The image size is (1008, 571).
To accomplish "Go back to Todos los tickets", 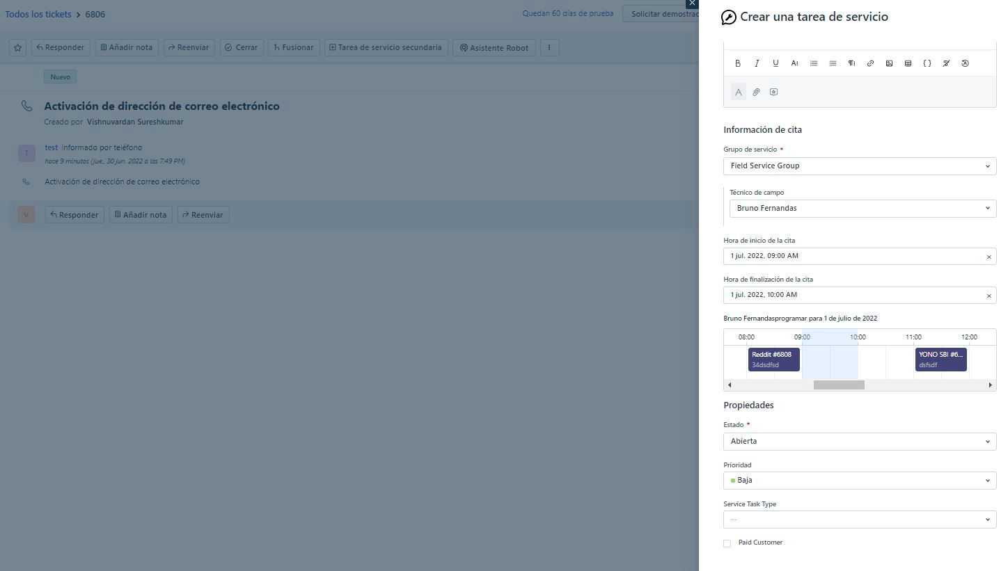I will 38,14.
